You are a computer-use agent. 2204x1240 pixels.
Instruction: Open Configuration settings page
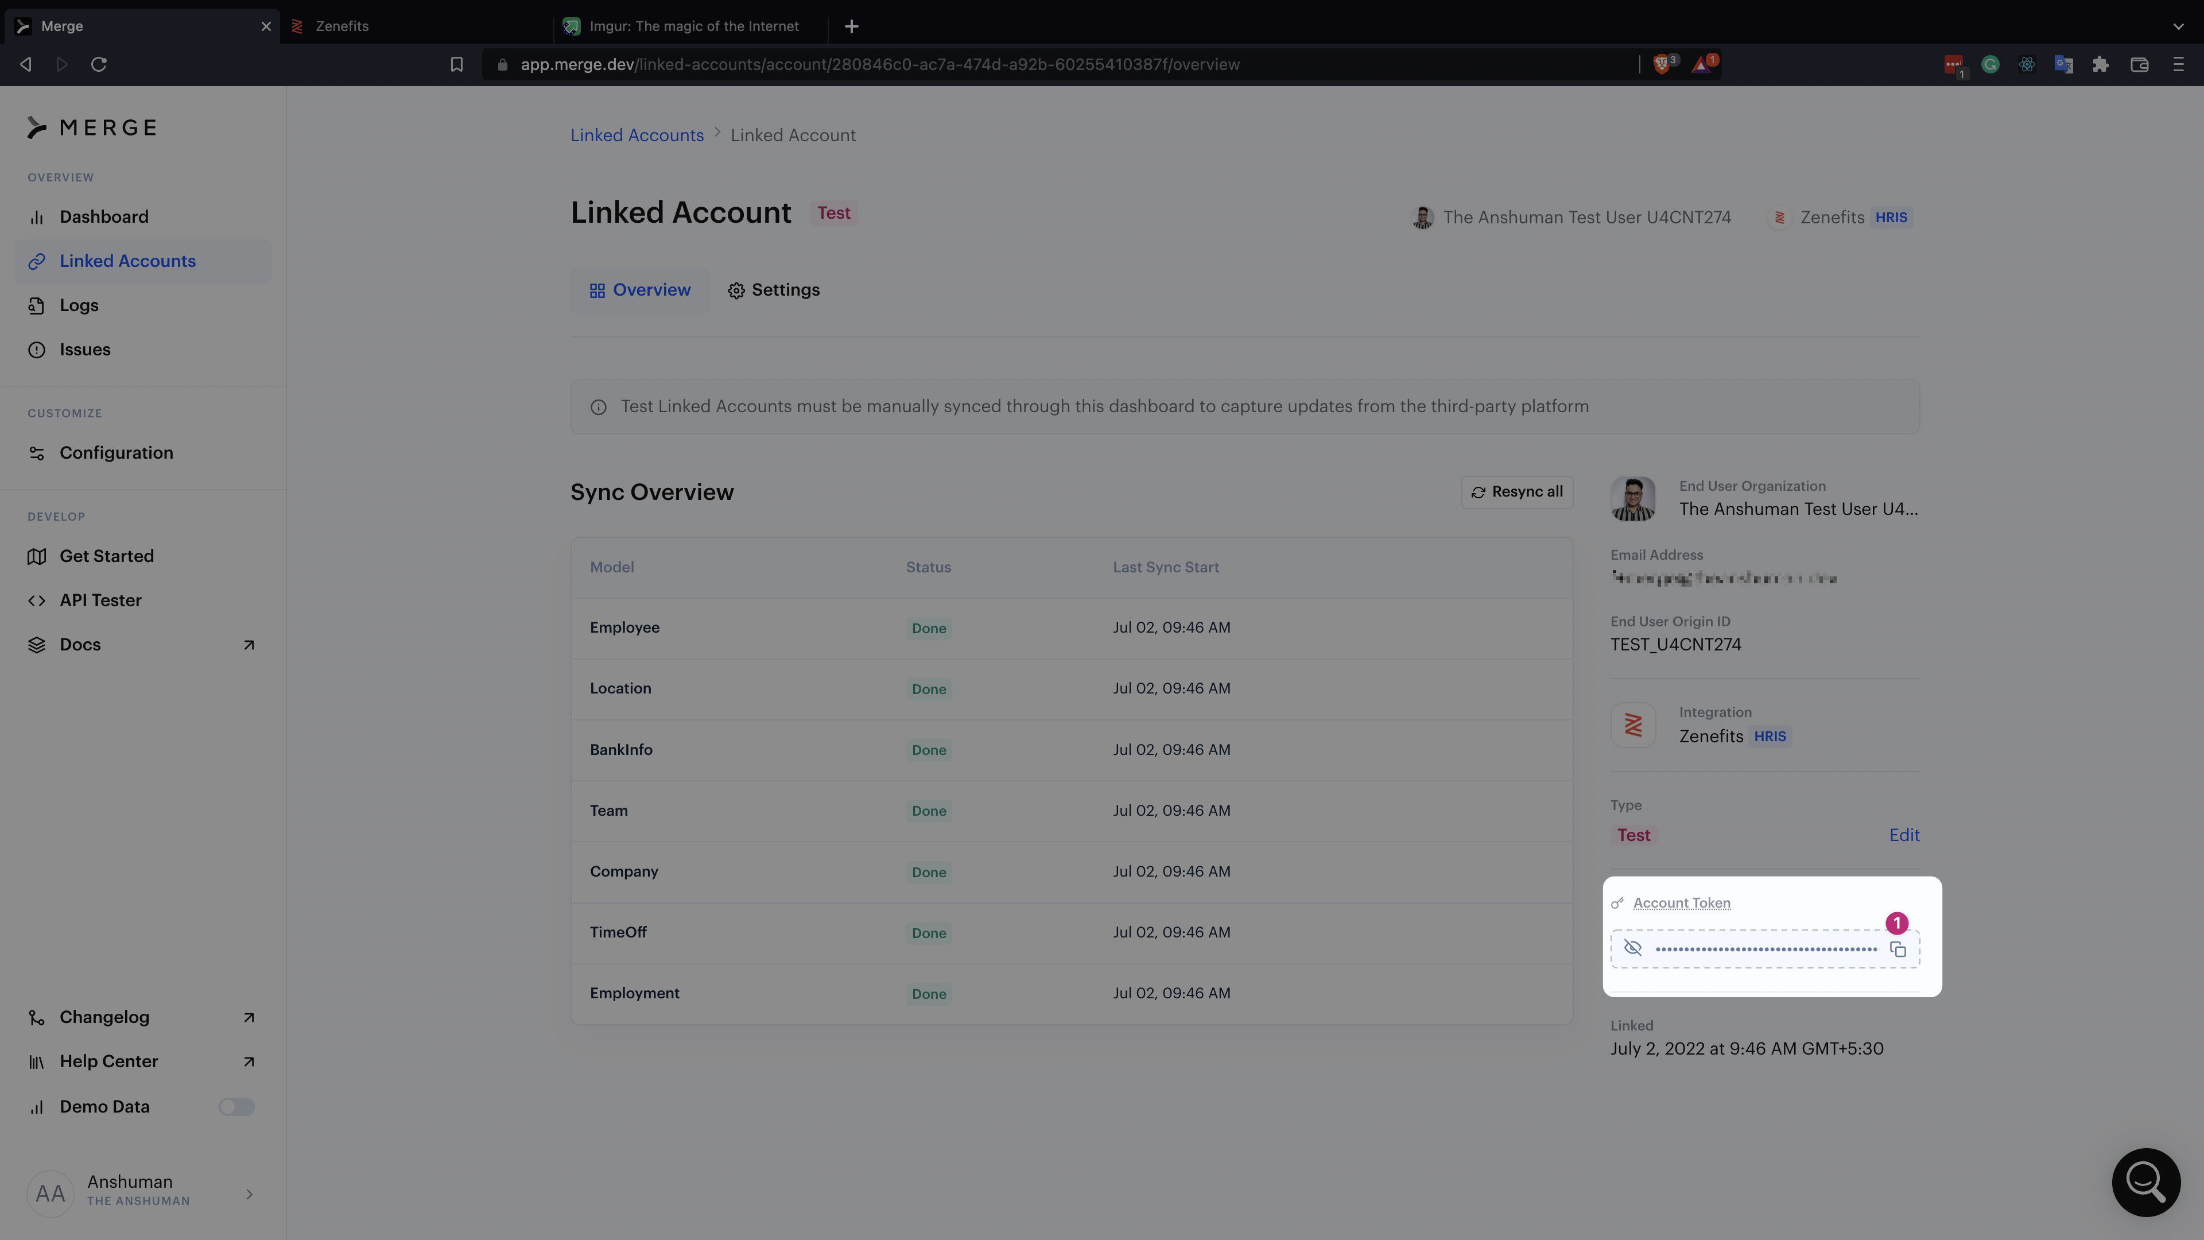tap(117, 453)
